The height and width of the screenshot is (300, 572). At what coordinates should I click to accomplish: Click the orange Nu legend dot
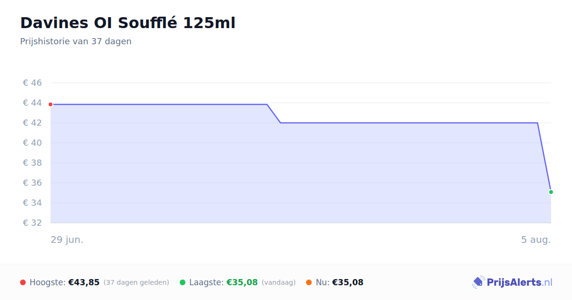309,282
